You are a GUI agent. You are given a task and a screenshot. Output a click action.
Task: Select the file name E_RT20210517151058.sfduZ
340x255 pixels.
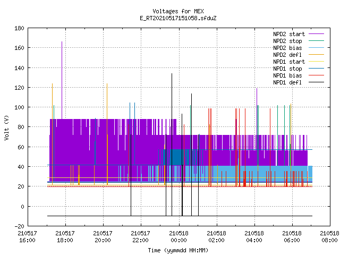point(178,18)
